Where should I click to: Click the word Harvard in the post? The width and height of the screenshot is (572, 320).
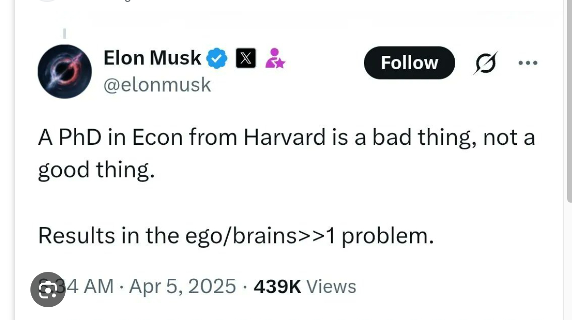[285, 137]
